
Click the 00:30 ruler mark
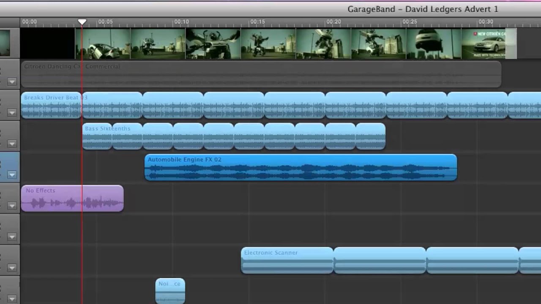click(486, 22)
